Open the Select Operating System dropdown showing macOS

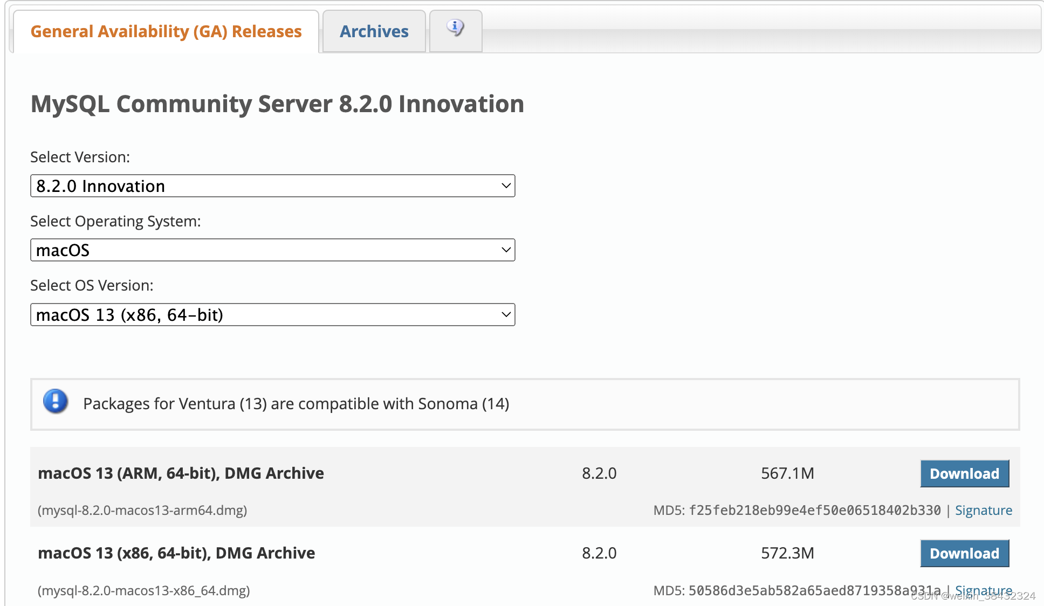point(273,250)
